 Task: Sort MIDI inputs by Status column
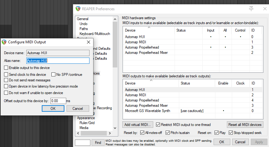(189, 30)
